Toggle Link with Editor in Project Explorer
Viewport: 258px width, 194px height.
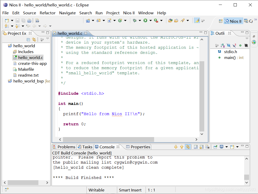click(x=34, y=40)
